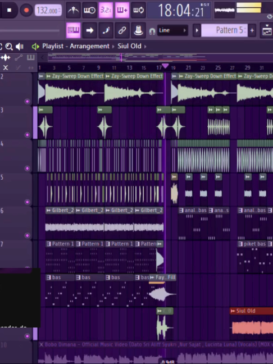The width and height of the screenshot is (273, 364).
Task: Toggle mute dot on the bottom purple track
Action: [x=27, y=336]
